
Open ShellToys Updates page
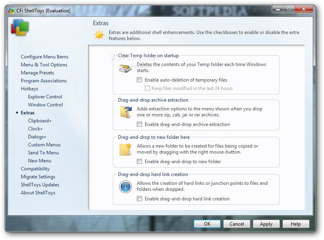(40, 184)
